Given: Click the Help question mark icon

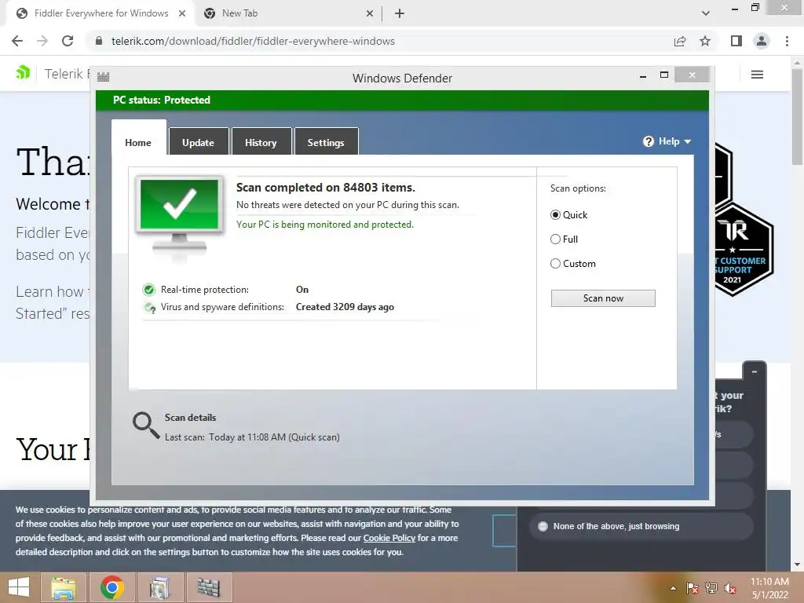Looking at the screenshot, I should point(648,141).
